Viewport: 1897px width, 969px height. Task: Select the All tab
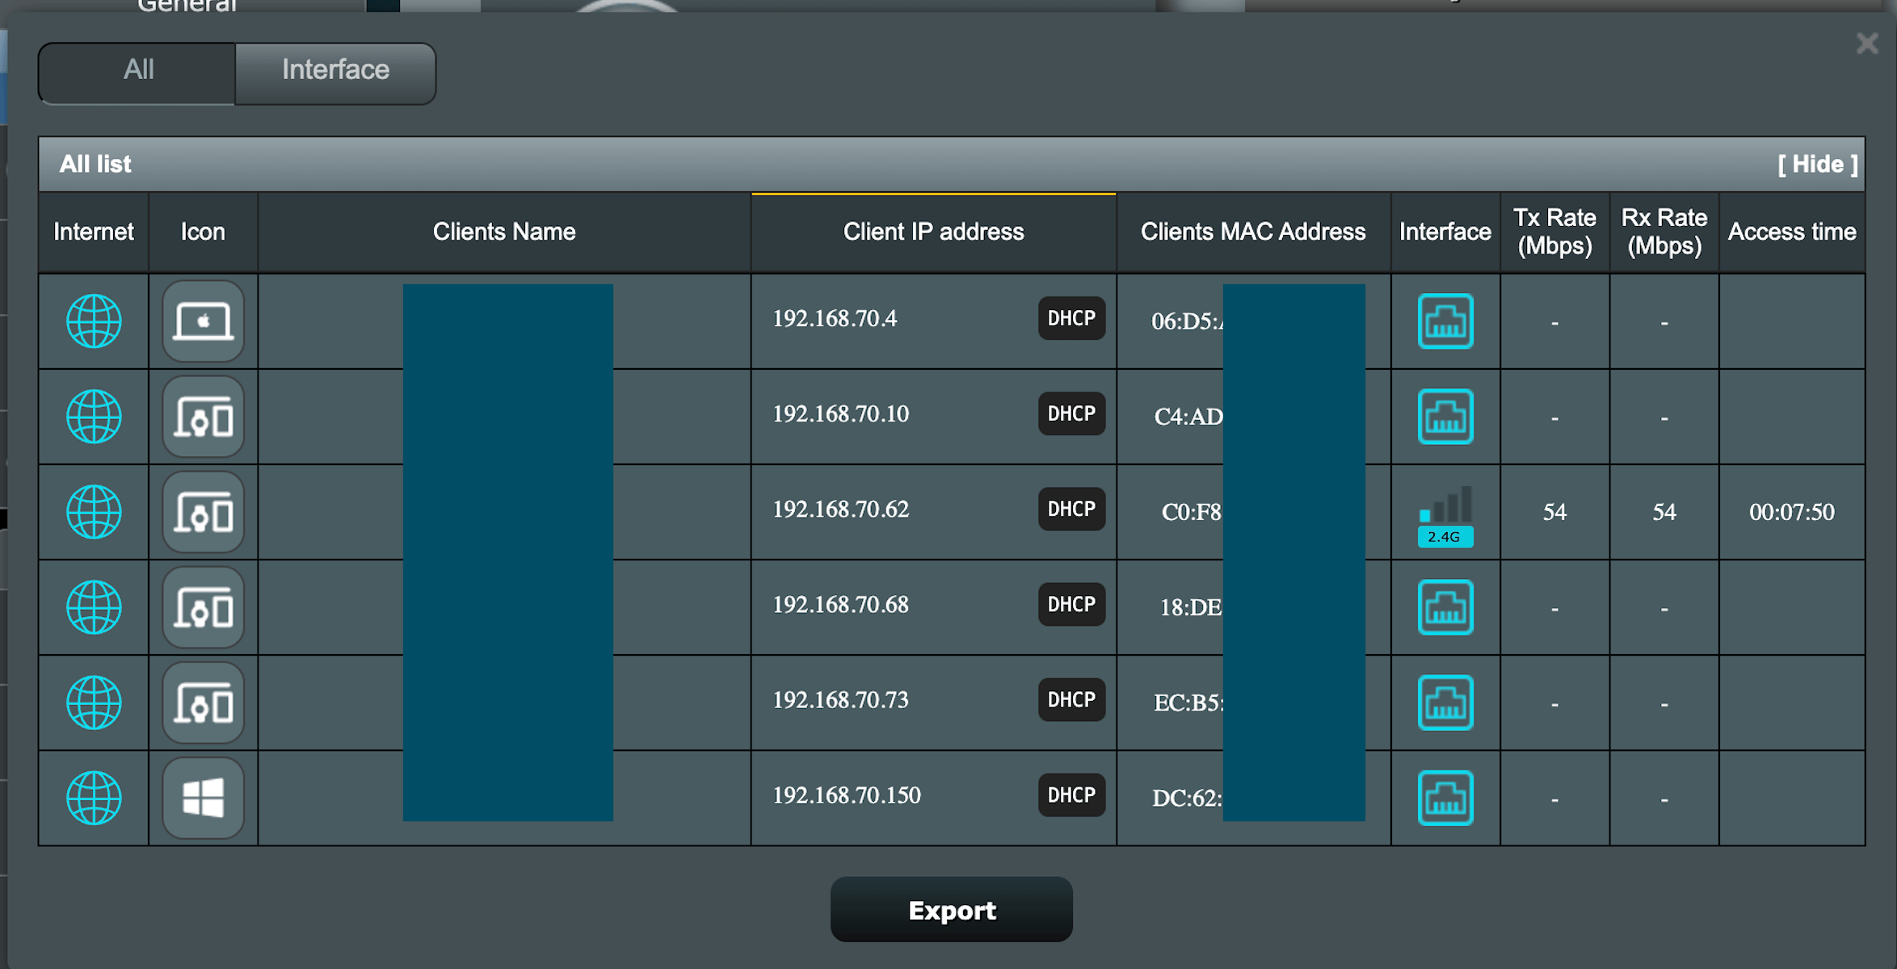click(x=138, y=70)
